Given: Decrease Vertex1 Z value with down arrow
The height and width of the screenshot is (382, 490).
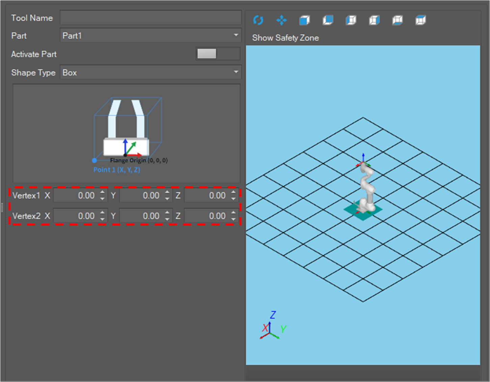Looking at the screenshot, I should [233, 199].
